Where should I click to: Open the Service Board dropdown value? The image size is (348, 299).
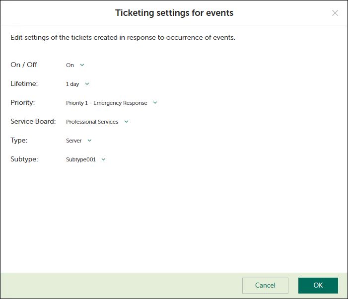(92, 122)
